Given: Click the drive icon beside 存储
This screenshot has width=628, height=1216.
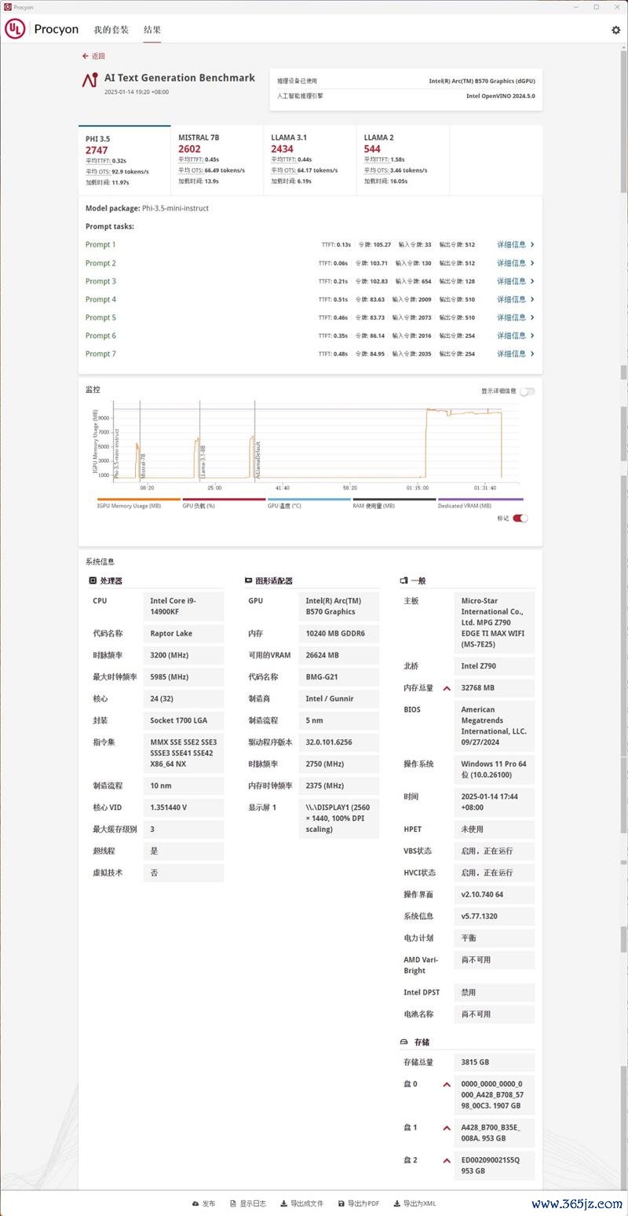Looking at the screenshot, I should (x=403, y=1042).
